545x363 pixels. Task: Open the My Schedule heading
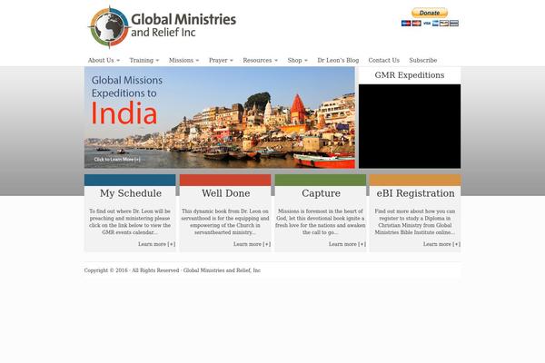(x=131, y=193)
